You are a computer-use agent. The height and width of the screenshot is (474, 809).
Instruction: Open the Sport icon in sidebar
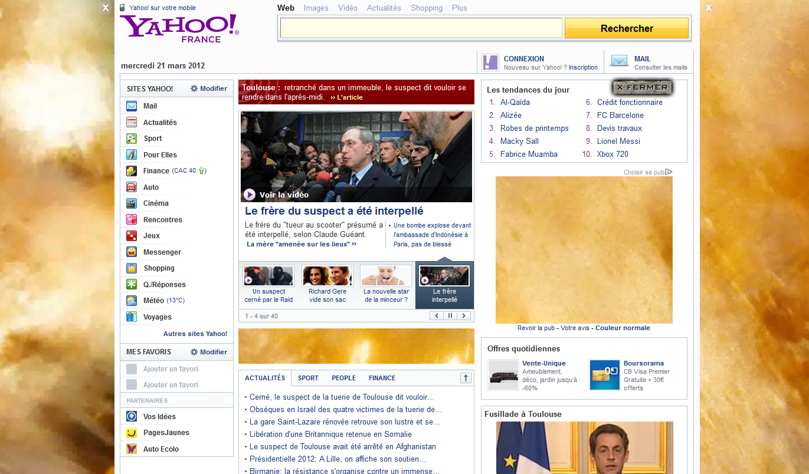132,139
